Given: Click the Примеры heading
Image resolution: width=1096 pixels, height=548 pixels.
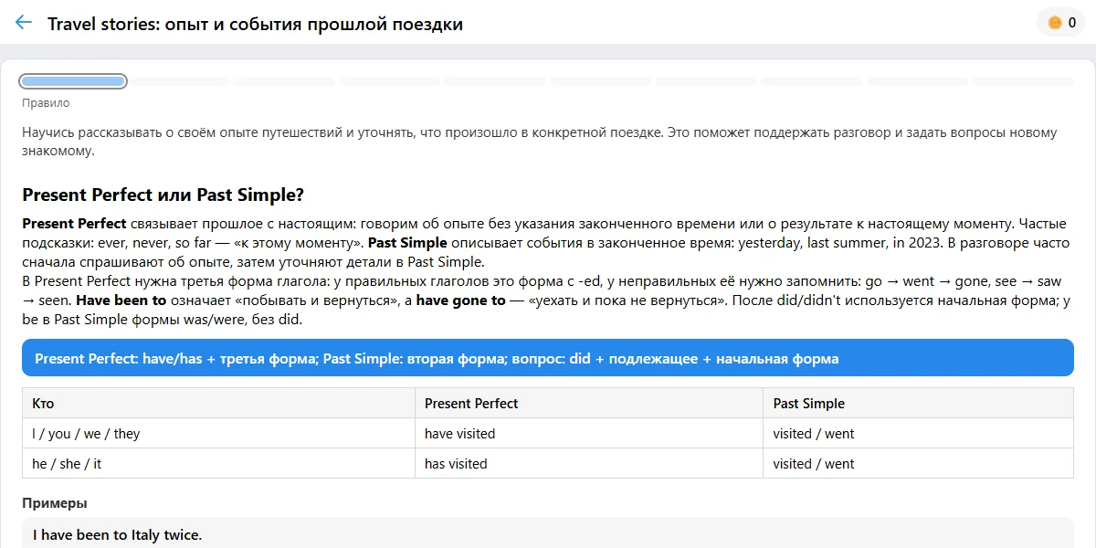Looking at the screenshot, I should [55, 503].
